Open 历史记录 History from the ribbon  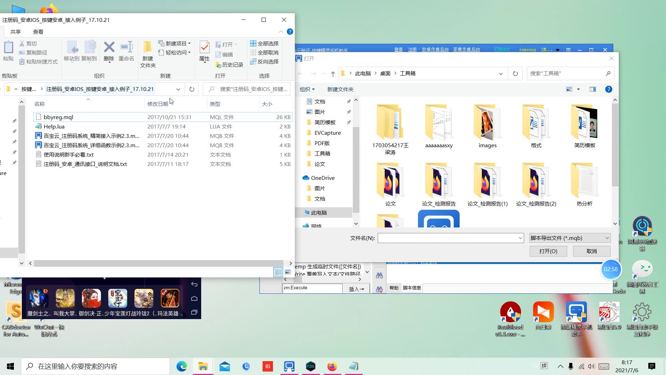tap(229, 65)
